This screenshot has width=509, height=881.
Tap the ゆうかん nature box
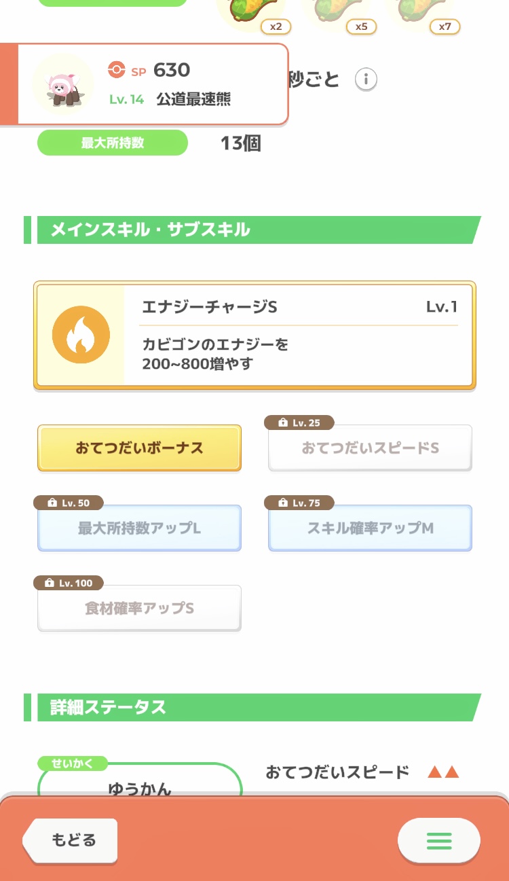[140, 780]
